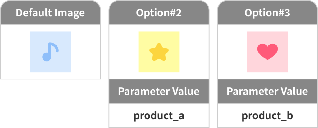This screenshot has height=128, width=318.
Task: Click Parameter Value header under Option#2
Action: click(159, 92)
